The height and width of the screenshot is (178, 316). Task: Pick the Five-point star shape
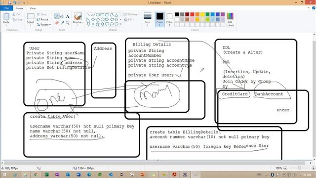click(98, 24)
